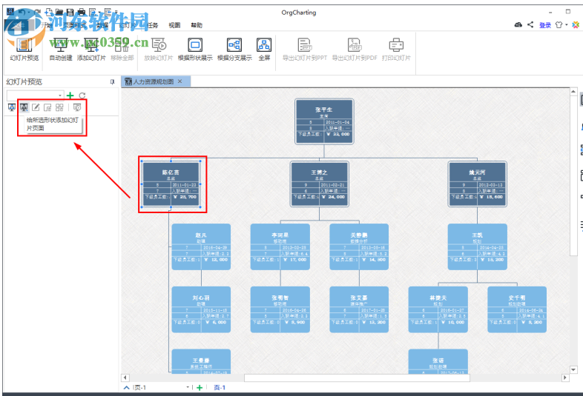Select the 张平生 top org node
Viewport: 583px width, 396px height.
(324, 121)
